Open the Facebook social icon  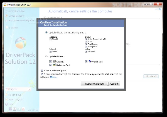pyautogui.click(x=10, y=109)
